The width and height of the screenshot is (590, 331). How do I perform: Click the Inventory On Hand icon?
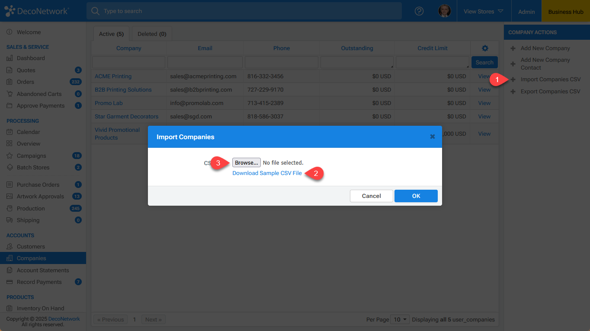click(x=10, y=309)
